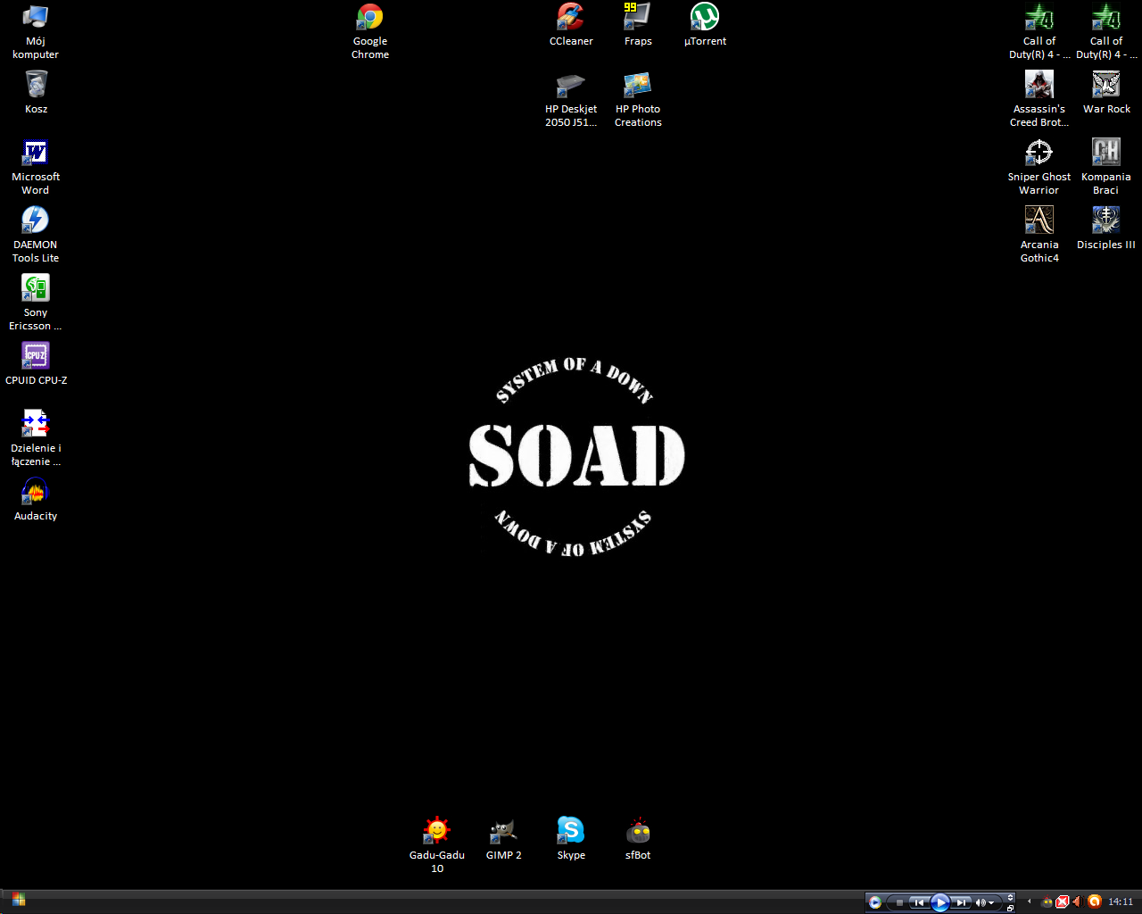Image resolution: width=1142 pixels, height=914 pixels.
Task: Select the Sniper Ghost Warrior shortcut
Action: point(1039,167)
